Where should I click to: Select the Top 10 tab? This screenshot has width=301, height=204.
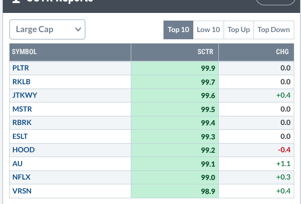(178, 30)
